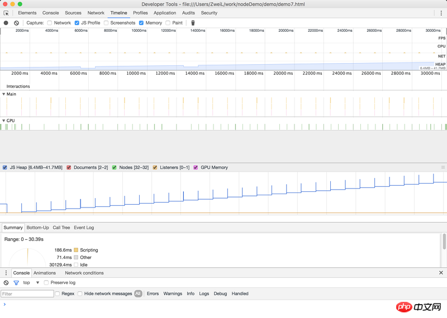Switch to the Network panel tab
Image resolution: width=447 pixels, height=318 pixels.
pos(96,13)
